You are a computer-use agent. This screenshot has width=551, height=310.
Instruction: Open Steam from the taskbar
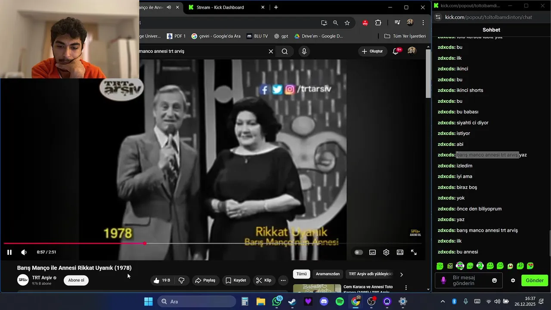(x=292, y=301)
